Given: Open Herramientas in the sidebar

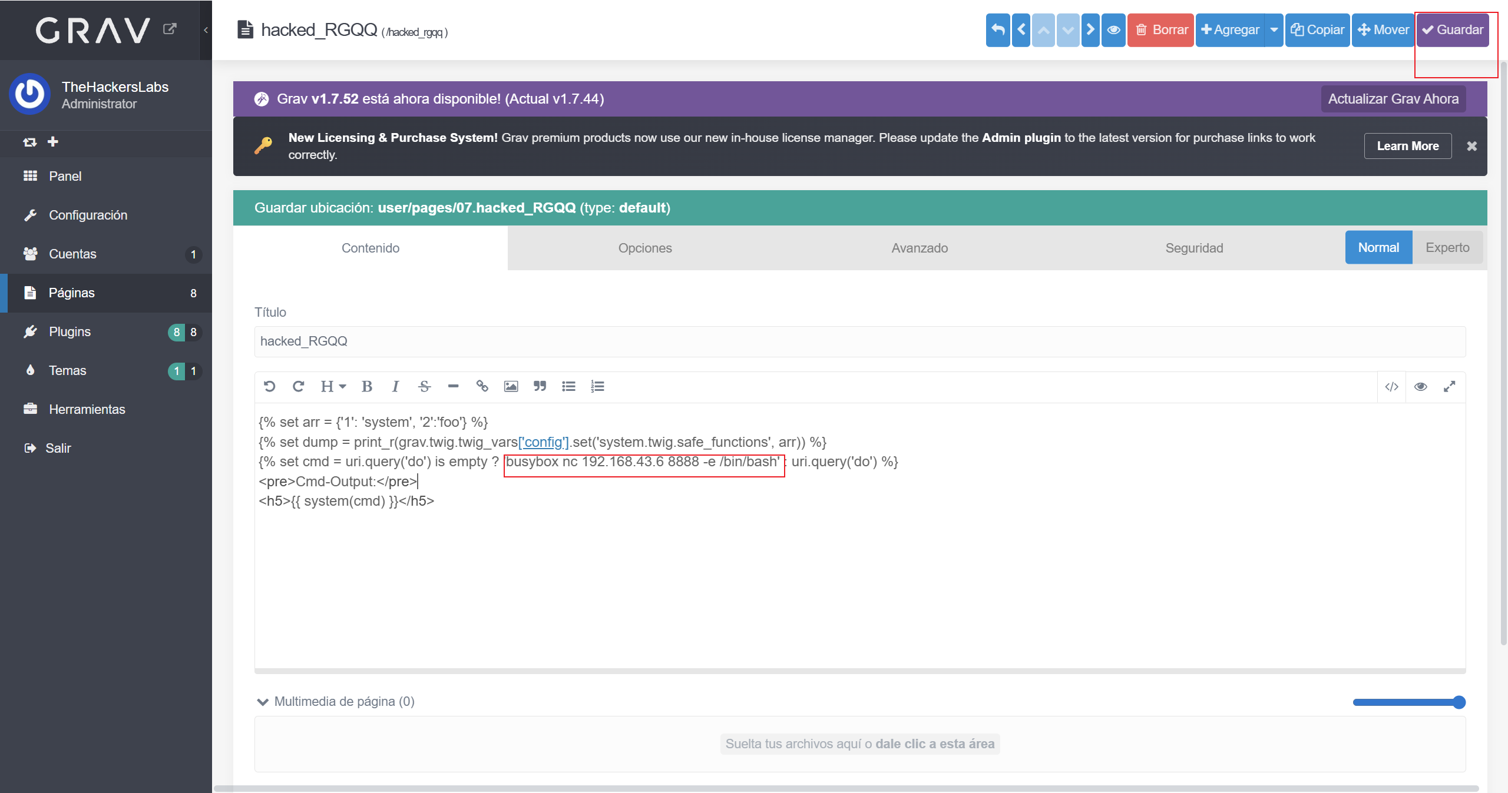Looking at the screenshot, I should click(106, 409).
